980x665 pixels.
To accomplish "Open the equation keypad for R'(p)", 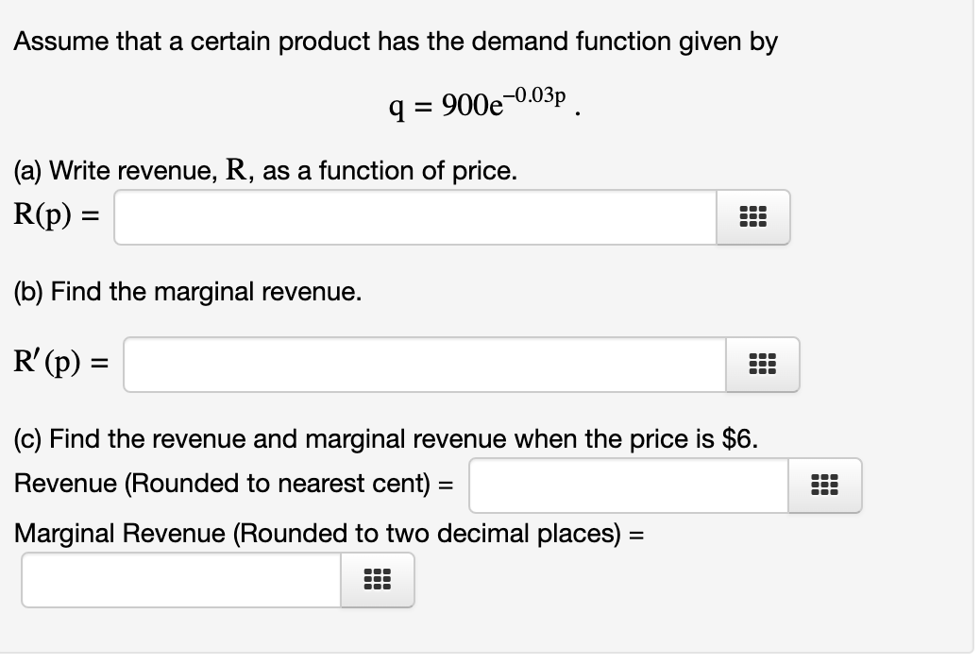I will 762,365.
